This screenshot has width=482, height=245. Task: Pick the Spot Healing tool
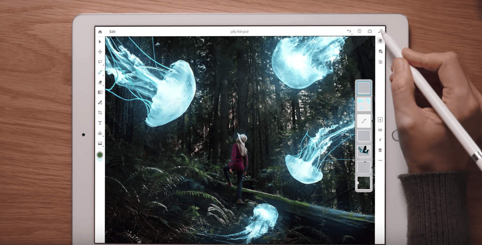pos(100,102)
